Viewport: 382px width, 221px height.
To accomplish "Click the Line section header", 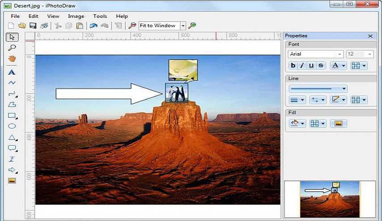I will (x=331, y=79).
